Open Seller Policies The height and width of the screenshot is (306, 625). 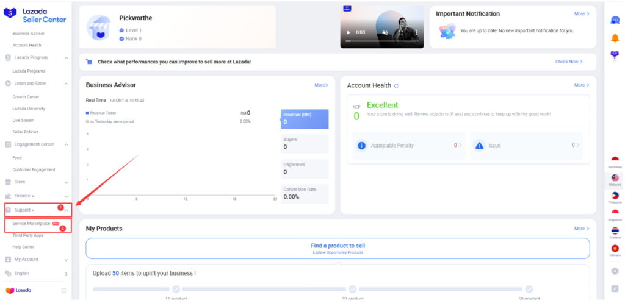[26, 132]
